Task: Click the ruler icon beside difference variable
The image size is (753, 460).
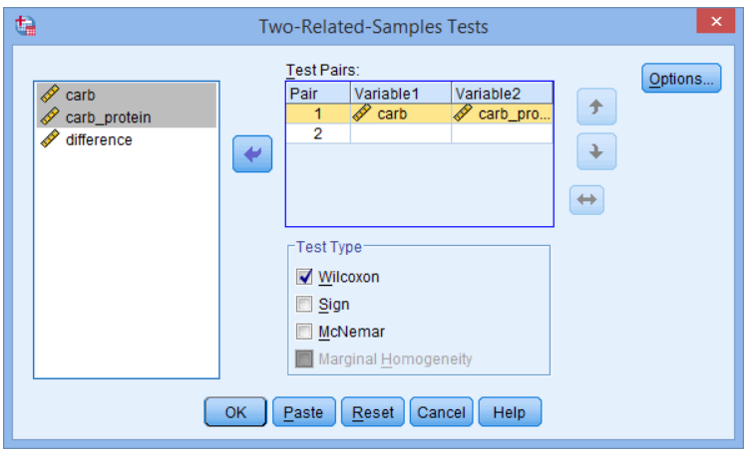Action: (51, 139)
